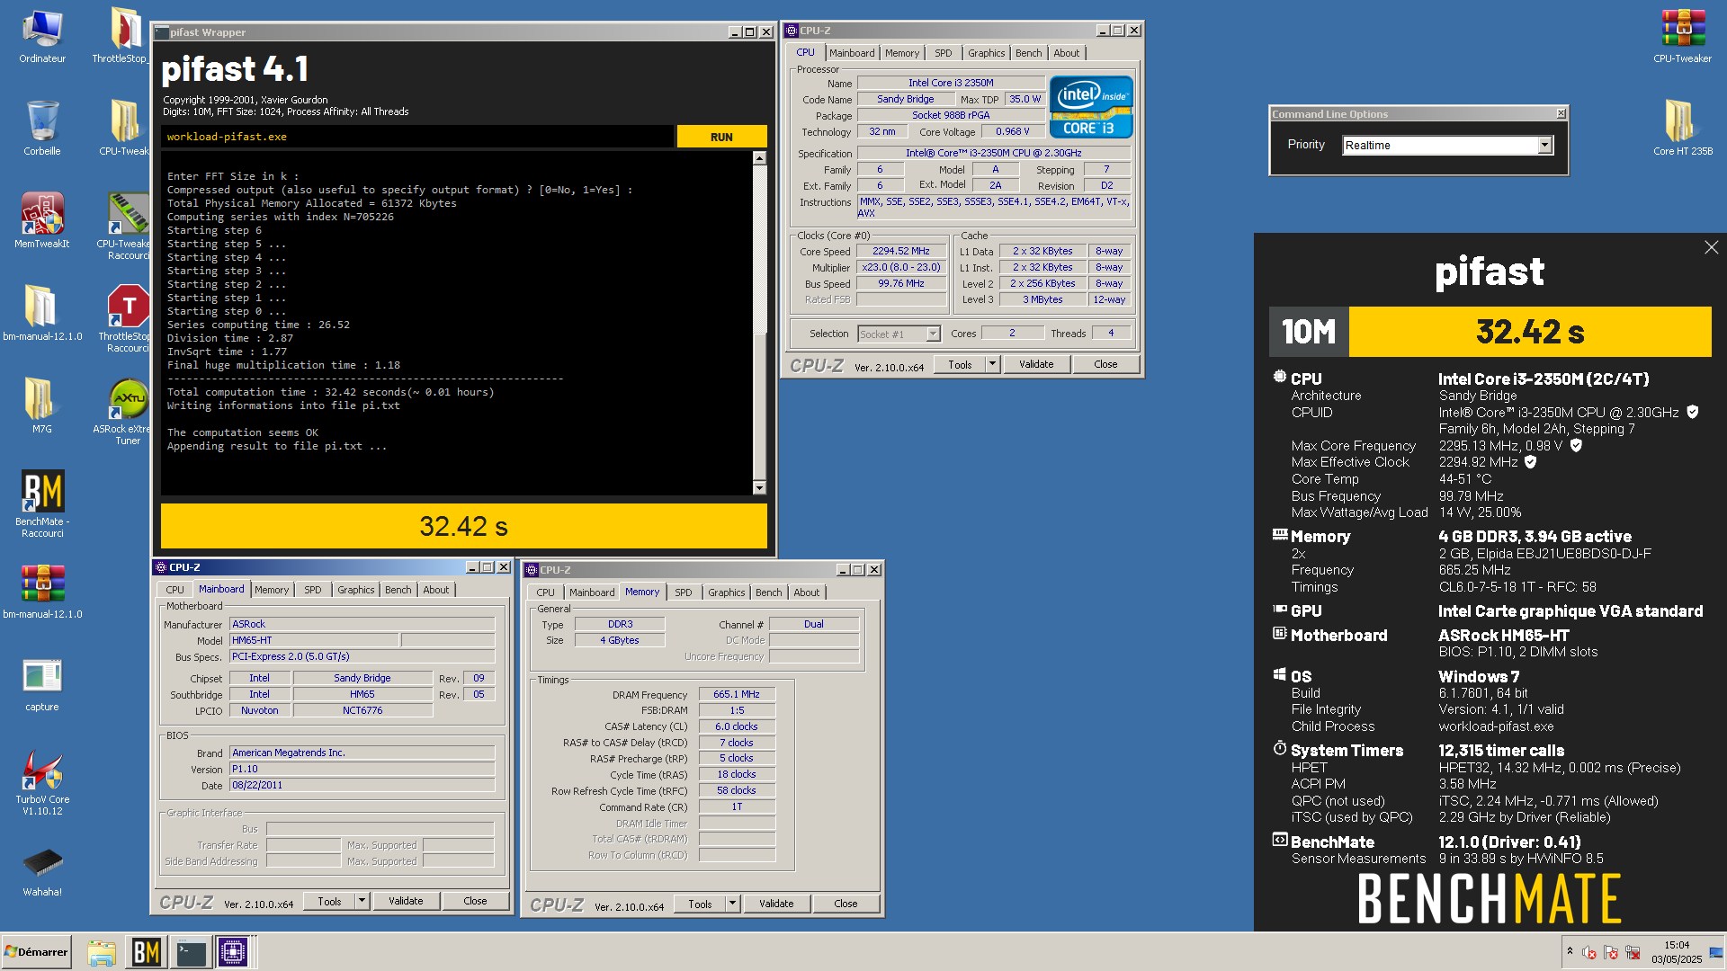This screenshot has width=1727, height=971.
Task: Open the Core HT 2358 folder icon
Action: point(1682,128)
